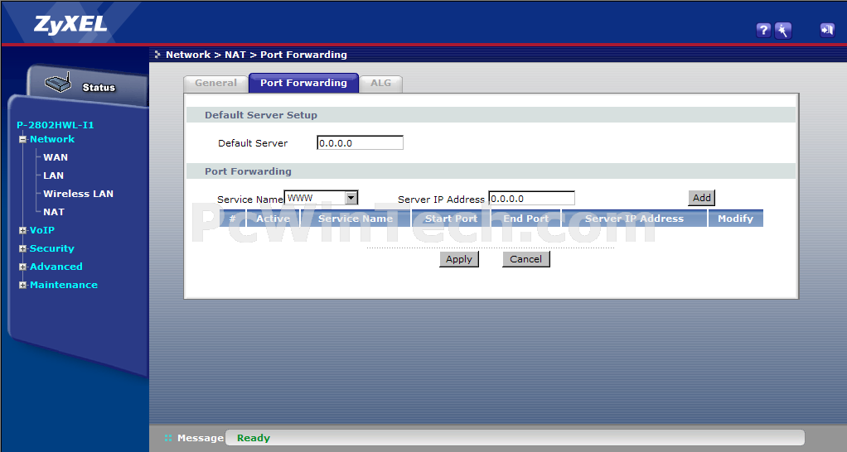Focus the Default Server input field

pyautogui.click(x=361, y=143)
